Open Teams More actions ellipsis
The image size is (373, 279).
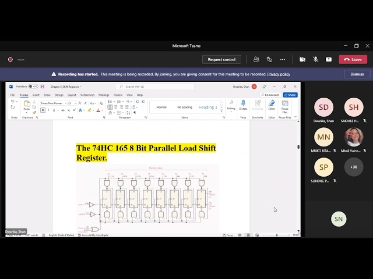283,59
